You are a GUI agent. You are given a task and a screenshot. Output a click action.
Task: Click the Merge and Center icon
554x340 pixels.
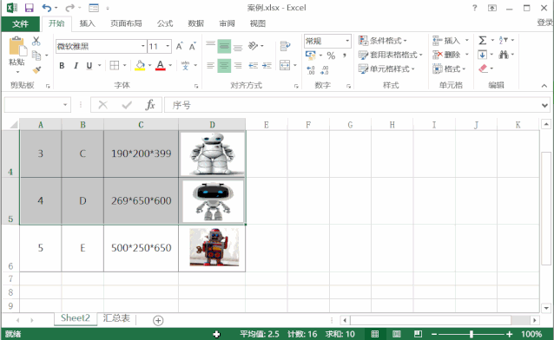click(x=285, y=65)
